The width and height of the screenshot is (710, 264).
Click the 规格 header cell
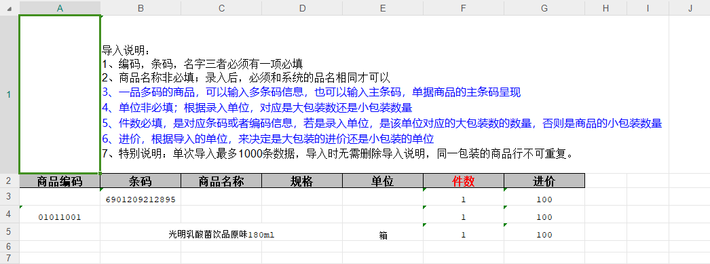[302, 181]
